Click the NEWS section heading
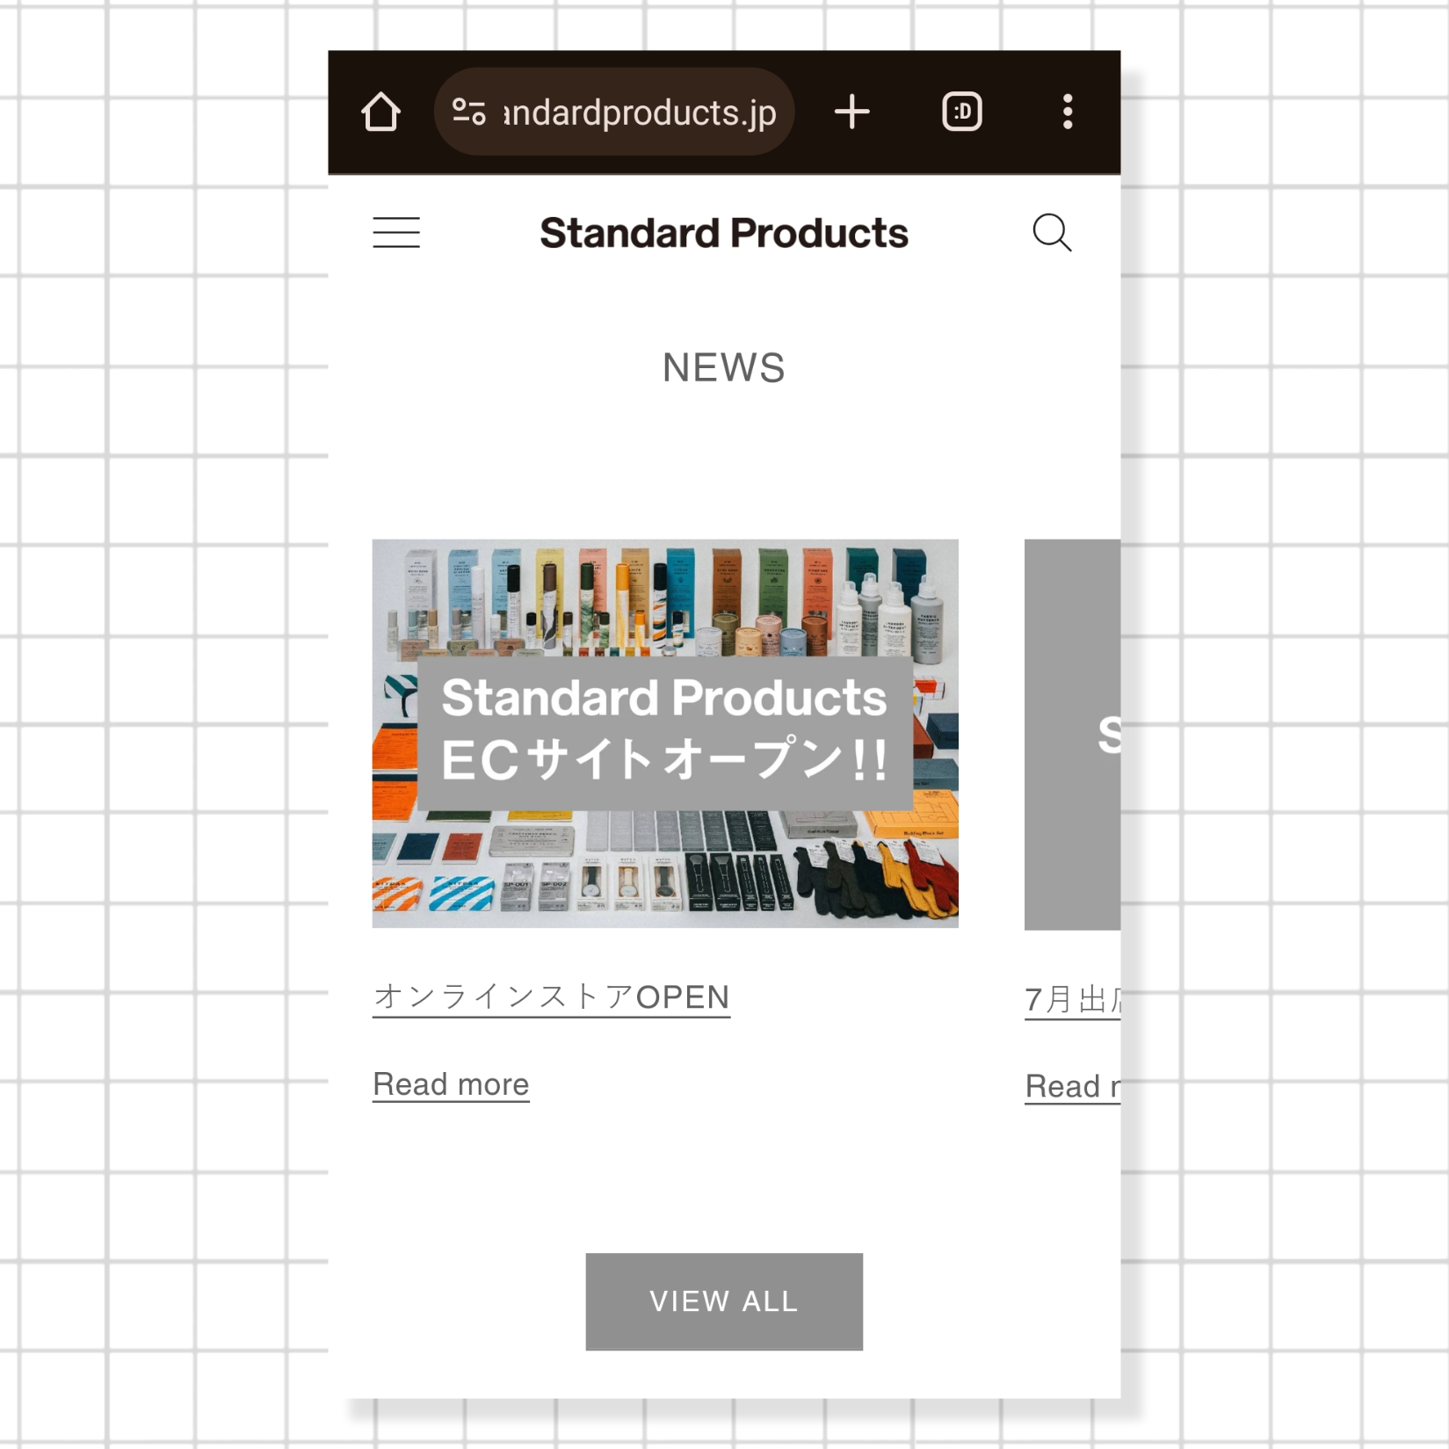The image size is (1449, 1449). [x=724, y=368]
